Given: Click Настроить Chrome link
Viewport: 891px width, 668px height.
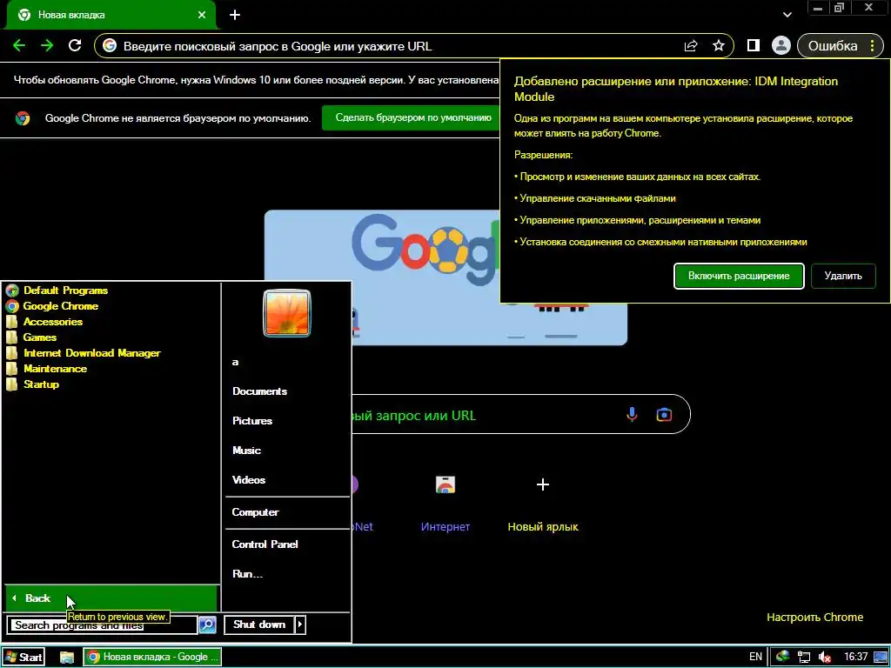Looking at the screenshot, I should tap(814, 618).
